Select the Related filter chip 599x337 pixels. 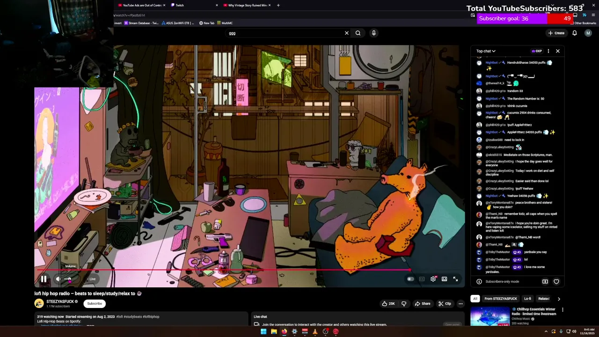pyautogui.click(x=544, y=299)
